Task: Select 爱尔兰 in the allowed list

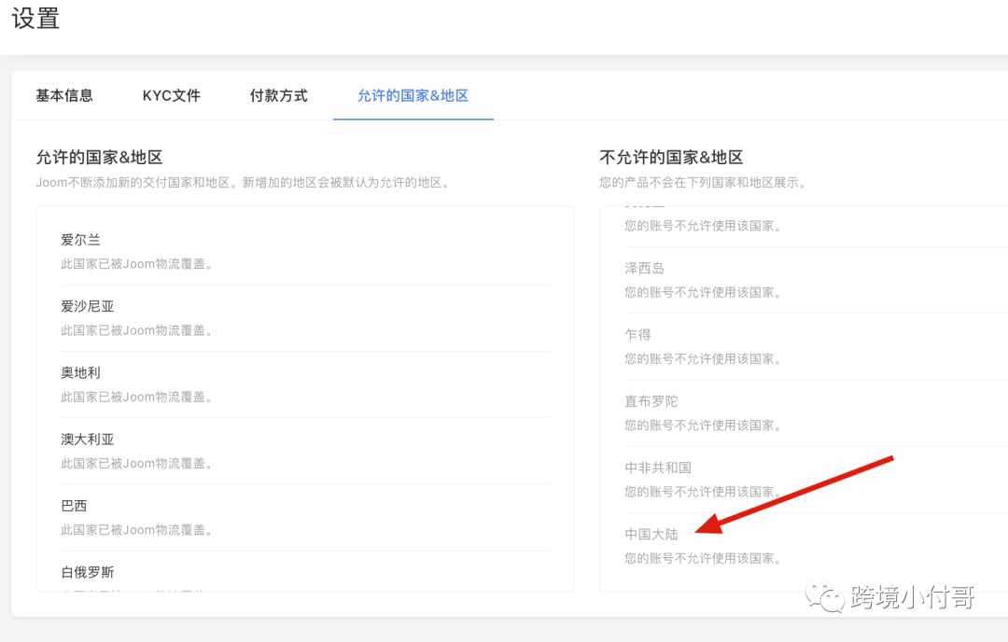Action: [80, 240]
